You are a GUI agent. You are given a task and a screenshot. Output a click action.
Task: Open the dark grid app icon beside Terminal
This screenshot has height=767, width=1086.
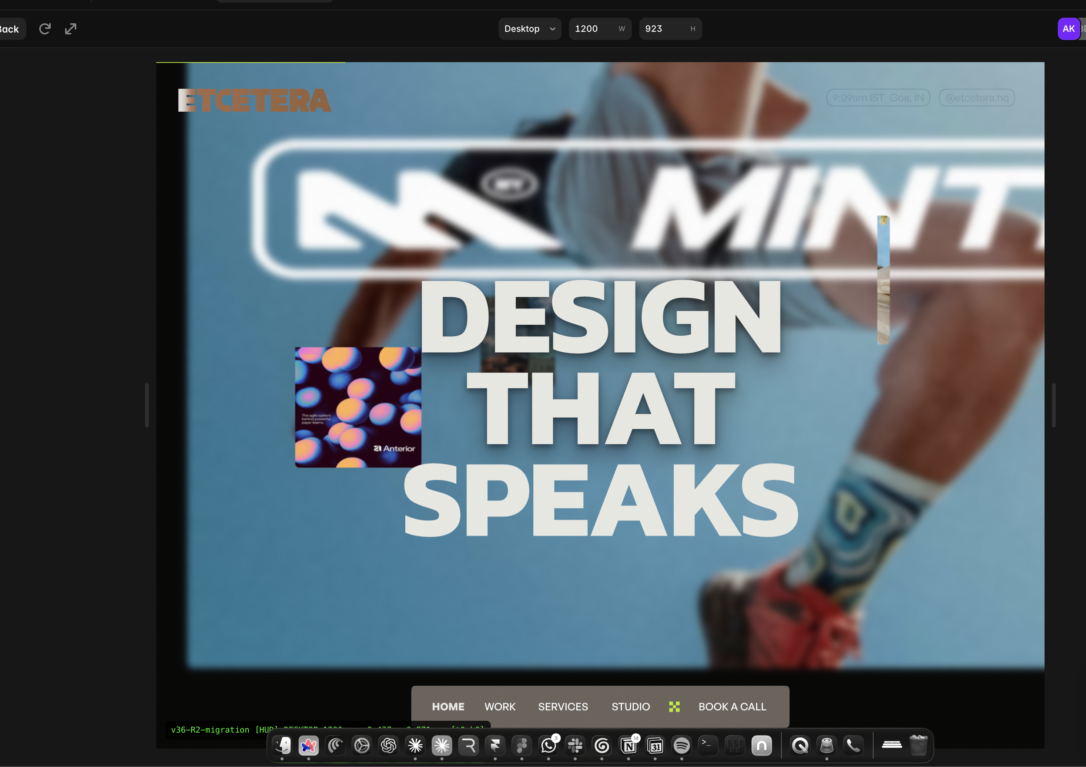click(735, 746)
